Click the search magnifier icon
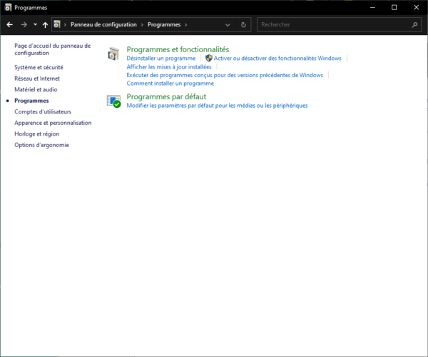 (415, 24)
